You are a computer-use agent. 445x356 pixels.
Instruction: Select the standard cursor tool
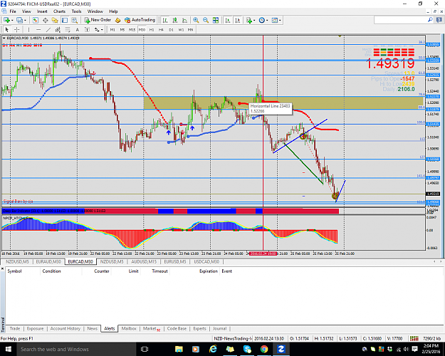7,29
